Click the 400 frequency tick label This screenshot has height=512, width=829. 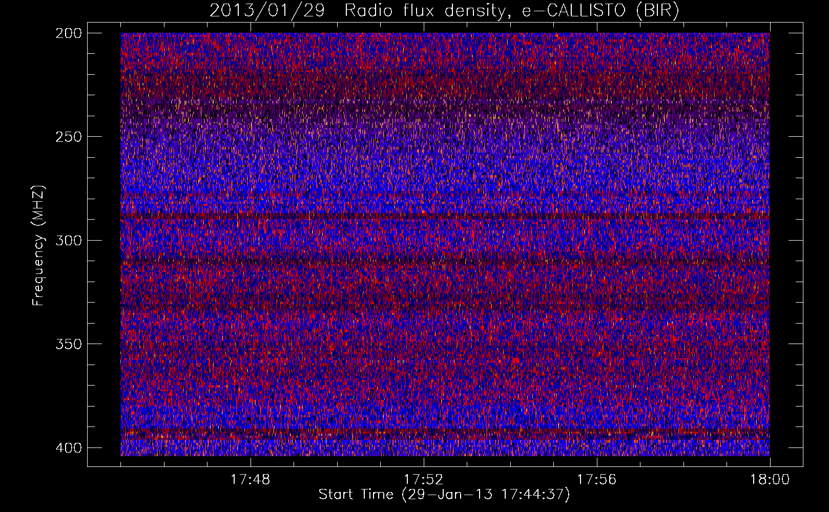click(x=68, y=448)
